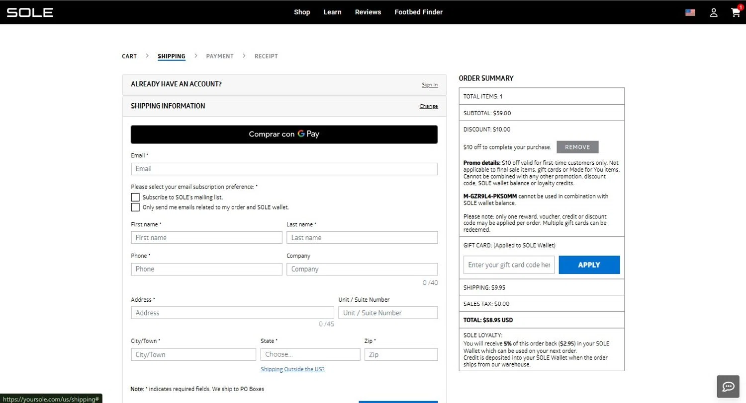
Task: Click promo code M-GZR9L4-PKS0MM text
Action: tap(490, 196)
